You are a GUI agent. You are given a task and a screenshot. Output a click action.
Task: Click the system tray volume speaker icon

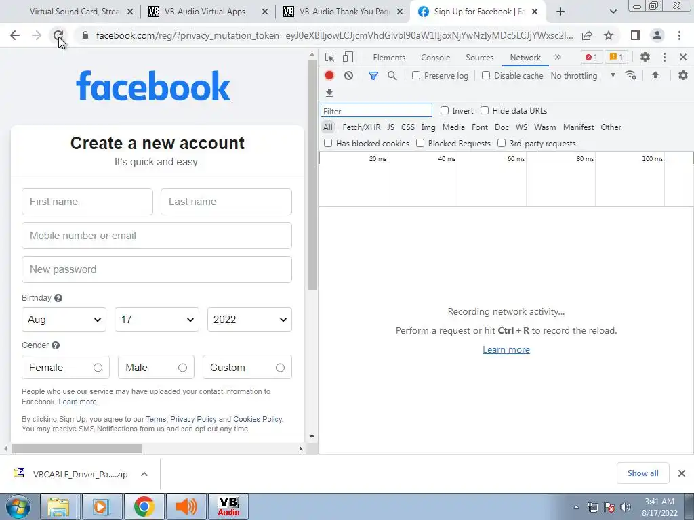click(x=625, y=507)
